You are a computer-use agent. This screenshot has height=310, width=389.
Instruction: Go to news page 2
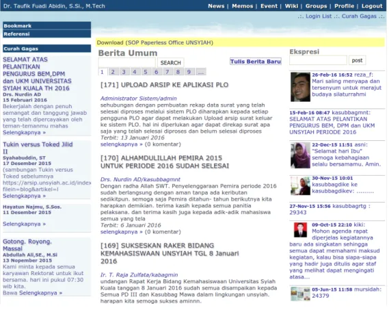pos(113,72)
